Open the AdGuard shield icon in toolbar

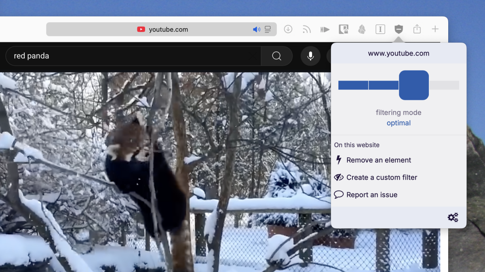(399, 29)
